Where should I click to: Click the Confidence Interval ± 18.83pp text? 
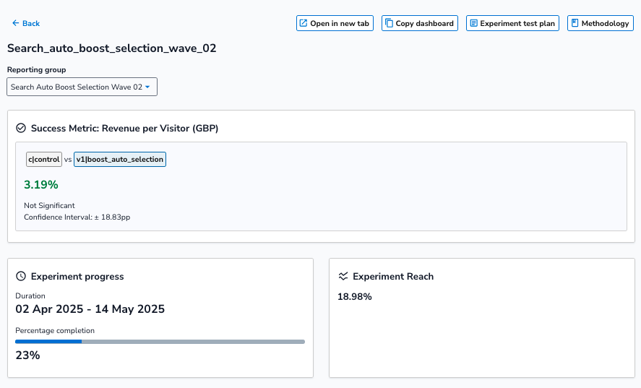[77, 217]
